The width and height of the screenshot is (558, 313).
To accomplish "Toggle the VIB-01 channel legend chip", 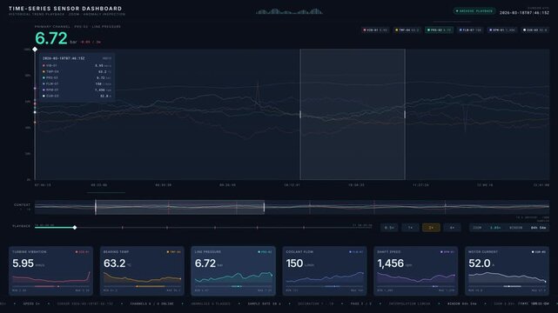I will click(x=375, y=30).
